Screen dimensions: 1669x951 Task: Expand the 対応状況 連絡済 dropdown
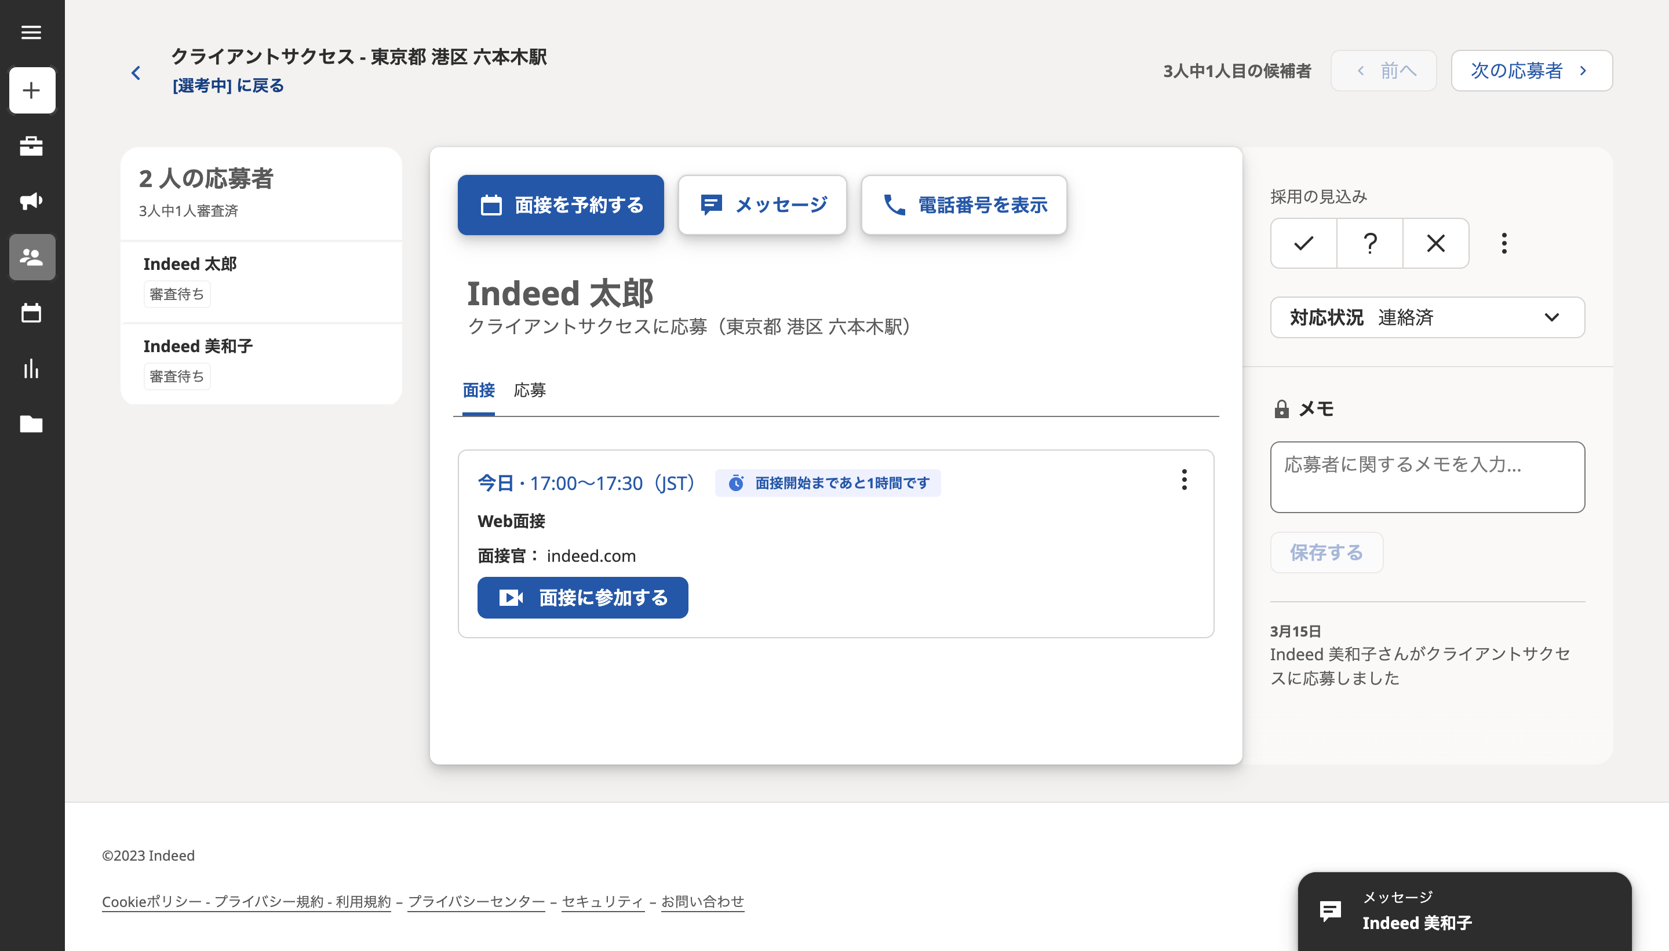[x=1427, y=317]
